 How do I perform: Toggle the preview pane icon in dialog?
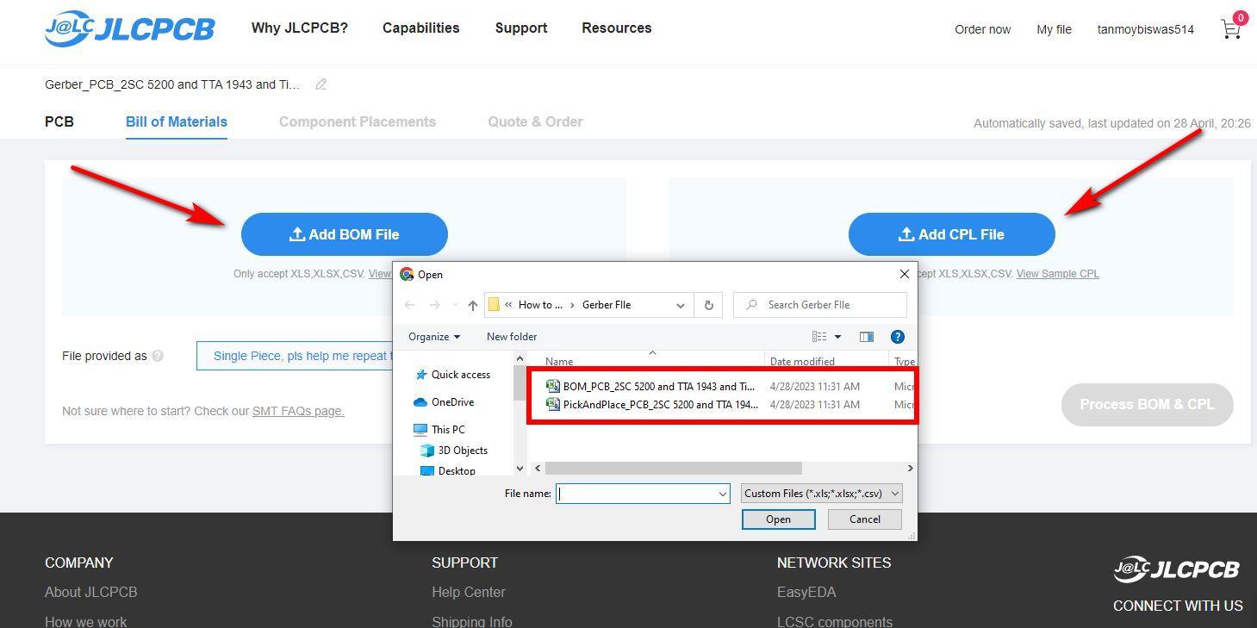pyautogui.click(x=866, y=337)
